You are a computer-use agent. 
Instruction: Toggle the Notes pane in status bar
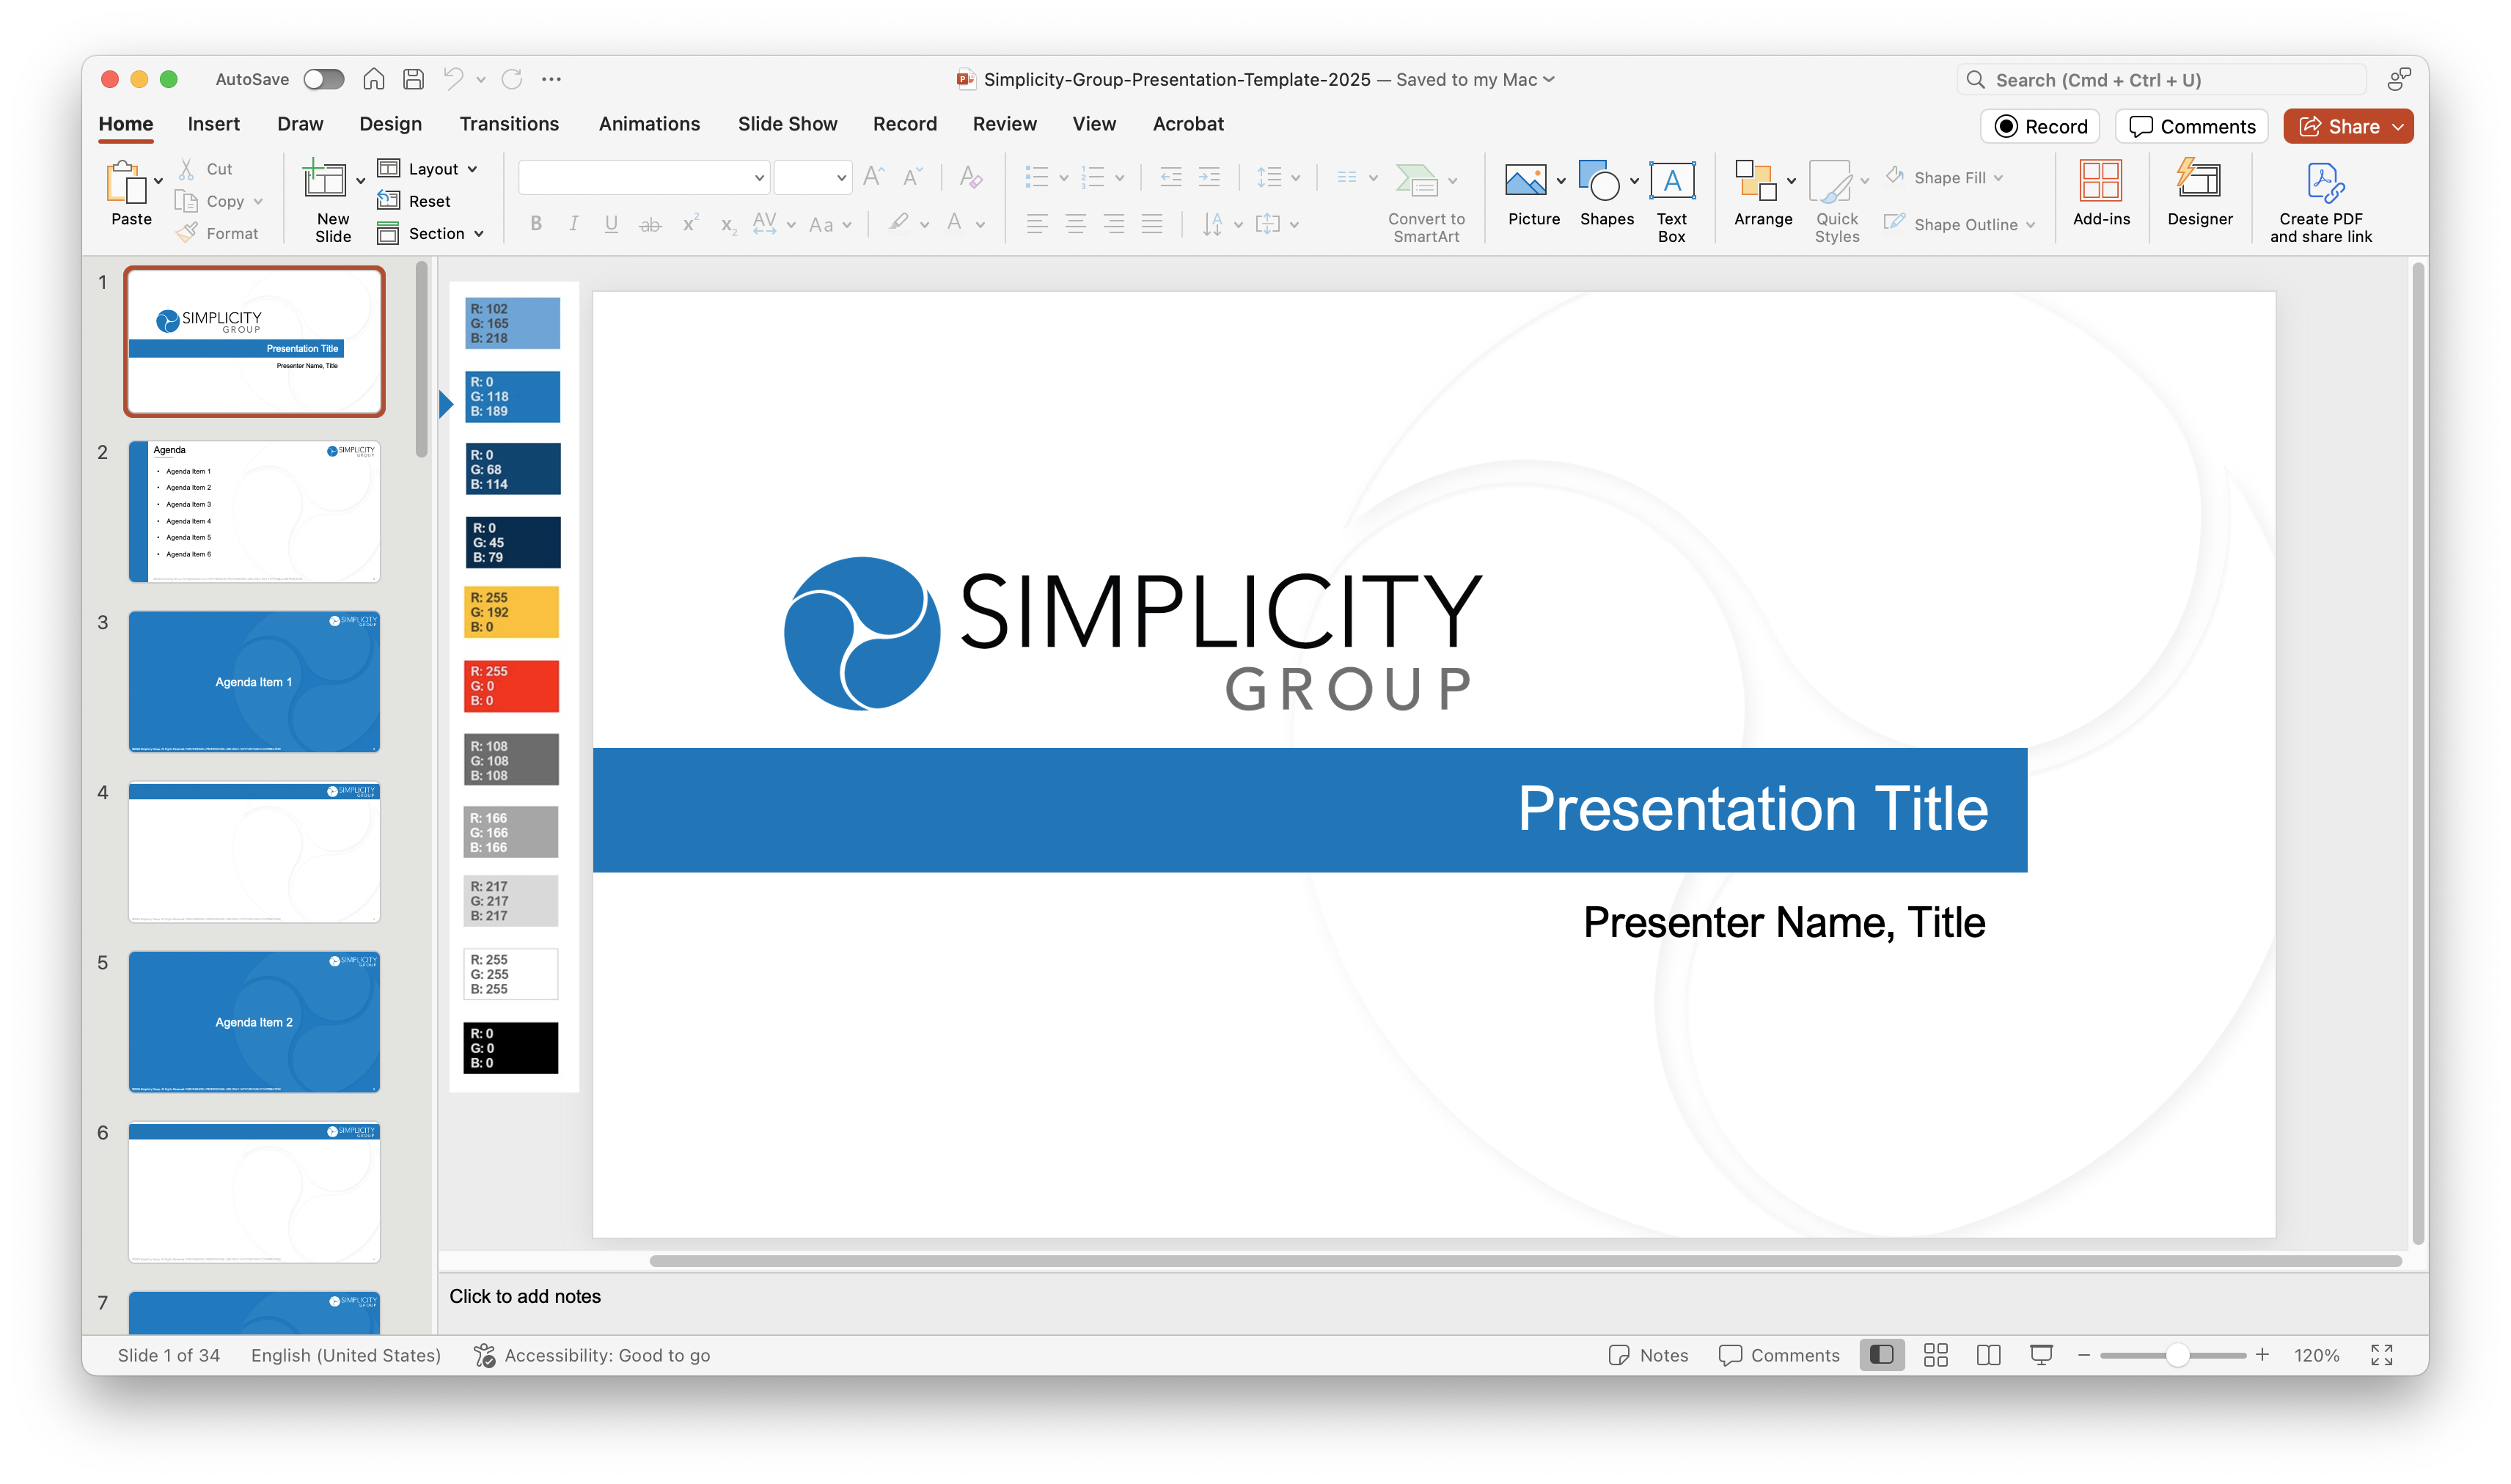(1648, 1355)
